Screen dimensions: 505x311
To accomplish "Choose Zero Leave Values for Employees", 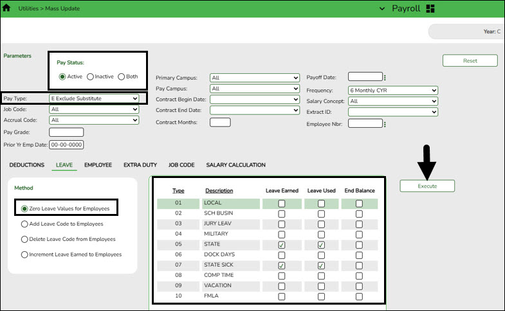I will 24,209.
